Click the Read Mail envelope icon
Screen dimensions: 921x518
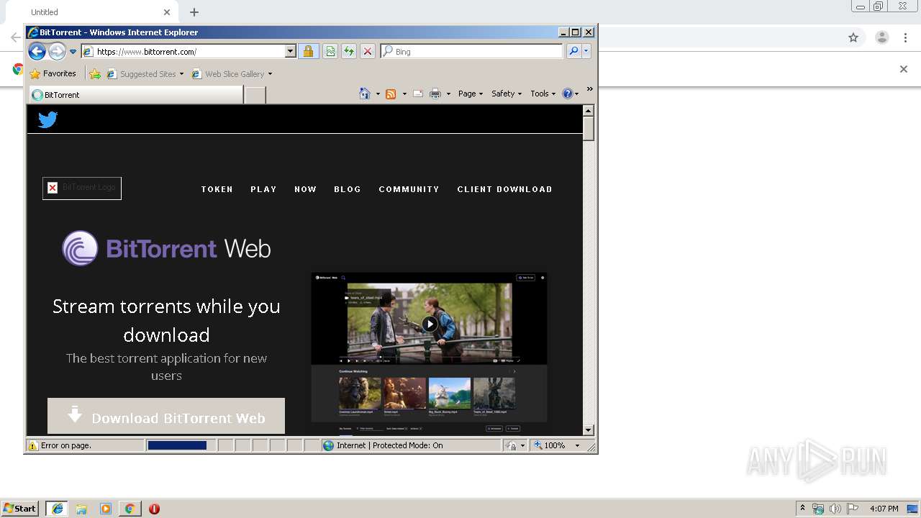point(418,94)
